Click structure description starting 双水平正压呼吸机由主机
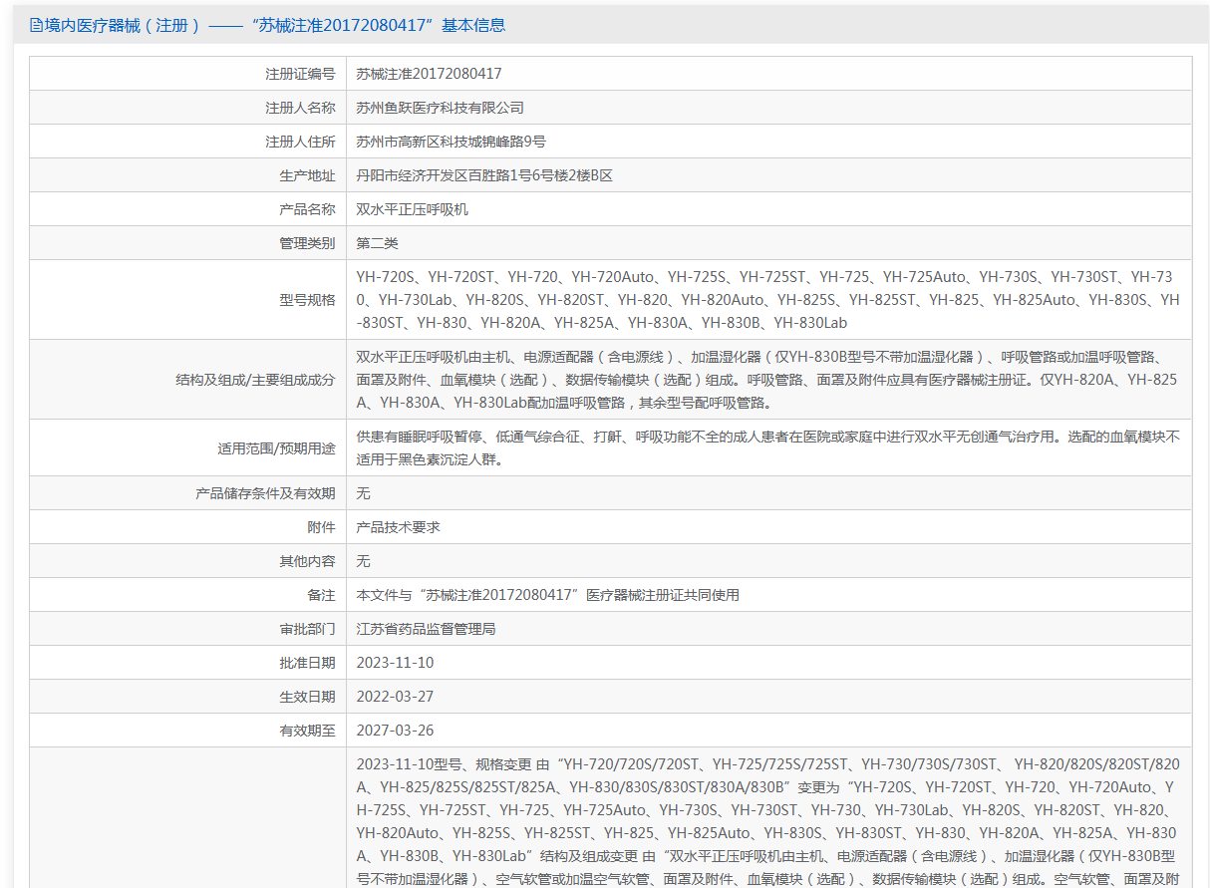 point(767,380)
